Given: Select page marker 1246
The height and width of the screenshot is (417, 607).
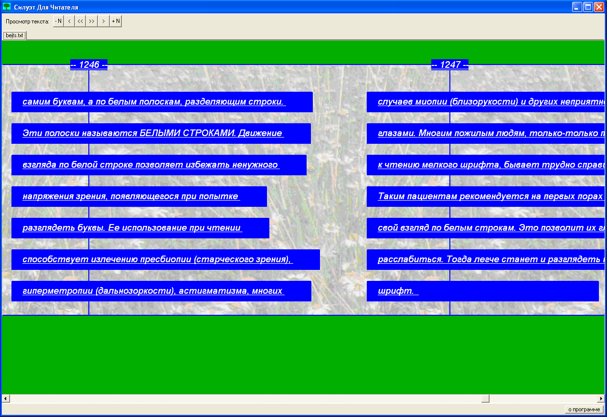Looking at the screenshot, I should click(x=89, y=65).
